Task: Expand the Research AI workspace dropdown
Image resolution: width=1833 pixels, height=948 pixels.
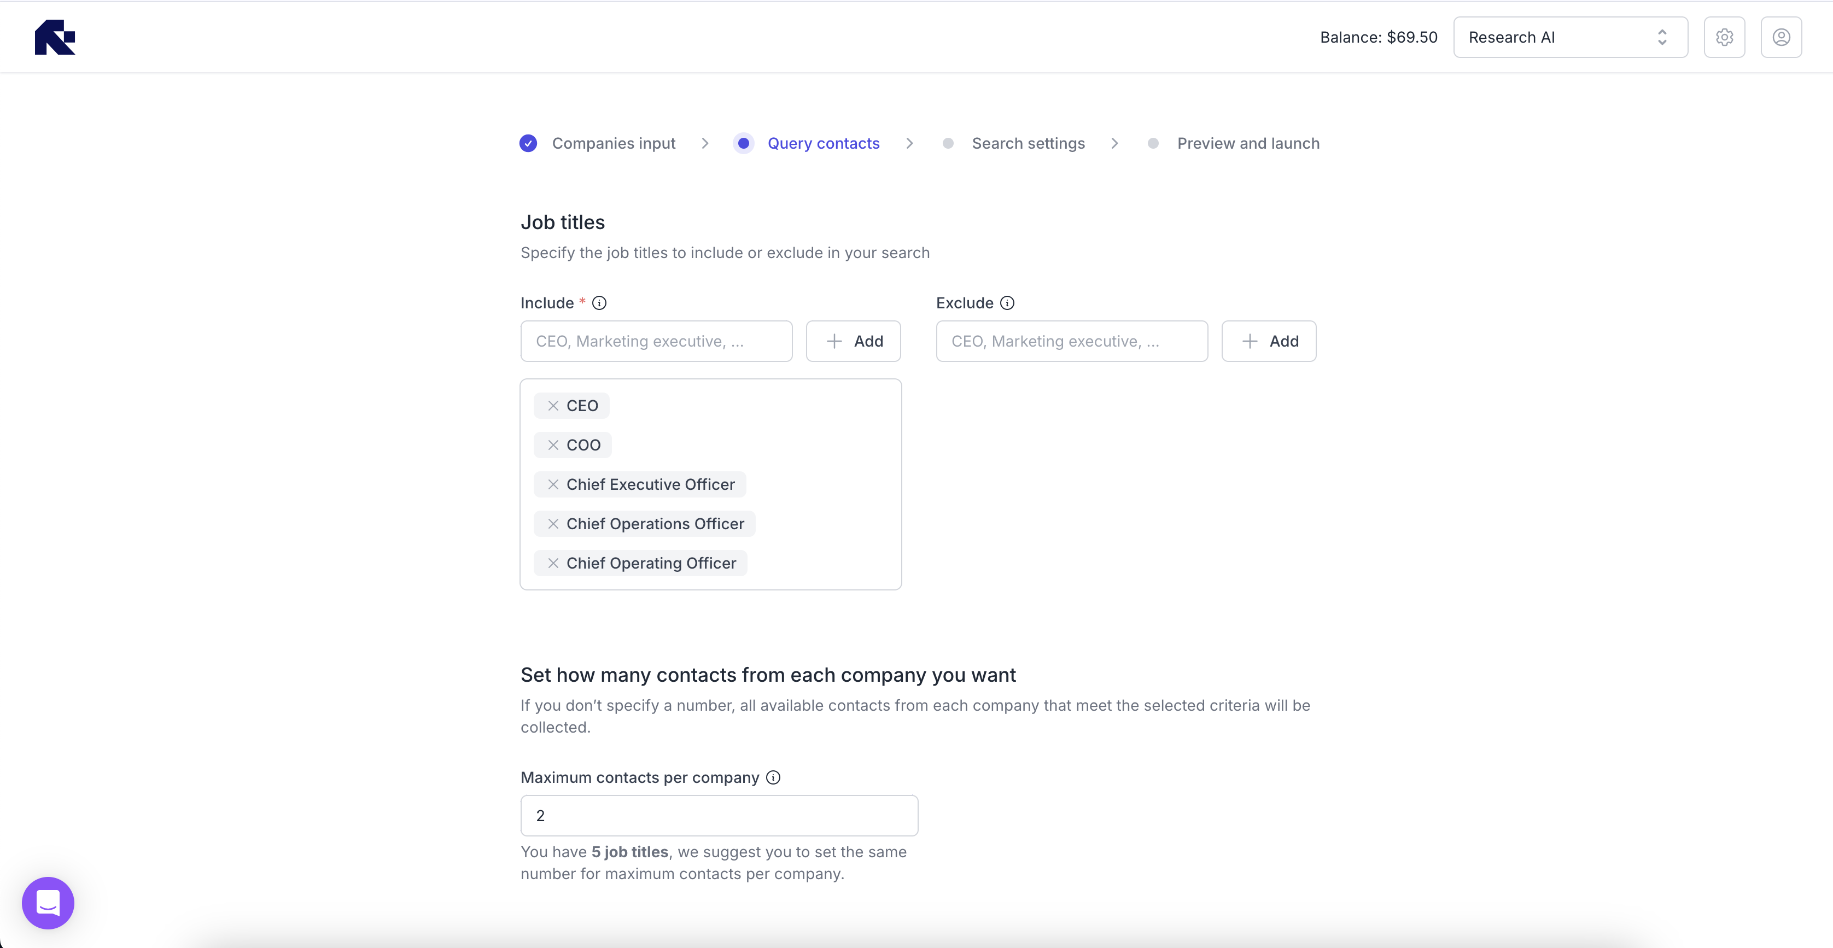Action: (x=1570, y=37)
